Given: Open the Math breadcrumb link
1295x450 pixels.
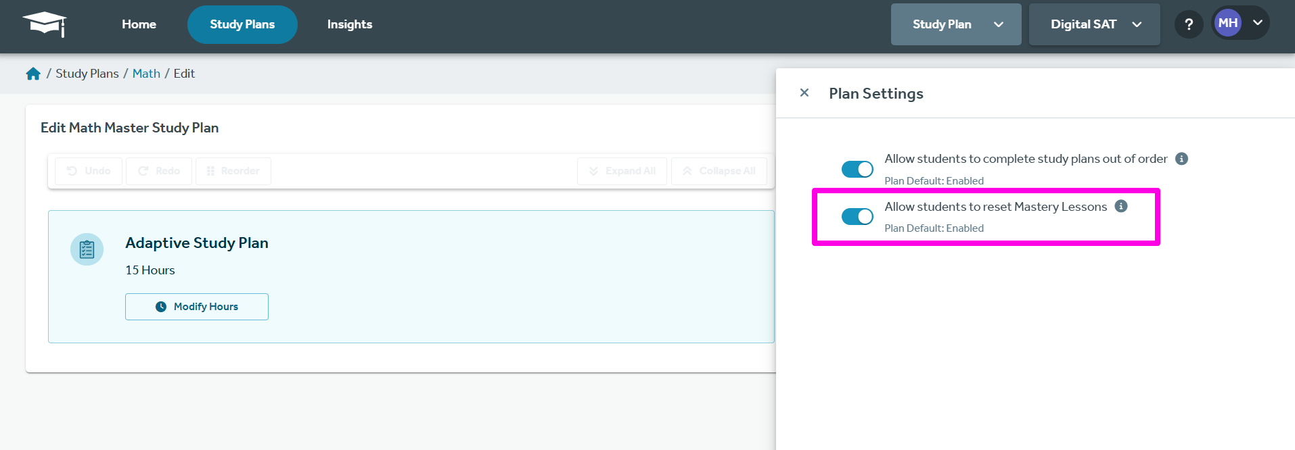Looking at the screenshot, I should point(146,74).
